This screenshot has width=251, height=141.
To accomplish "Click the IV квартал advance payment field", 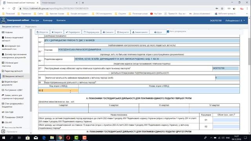I will click(x=215, y=110).
